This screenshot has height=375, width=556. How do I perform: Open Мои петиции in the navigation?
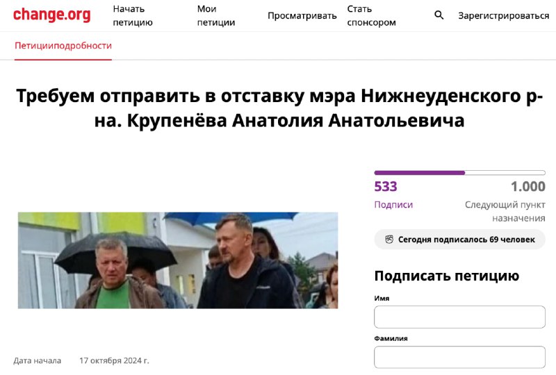(216, 15)
